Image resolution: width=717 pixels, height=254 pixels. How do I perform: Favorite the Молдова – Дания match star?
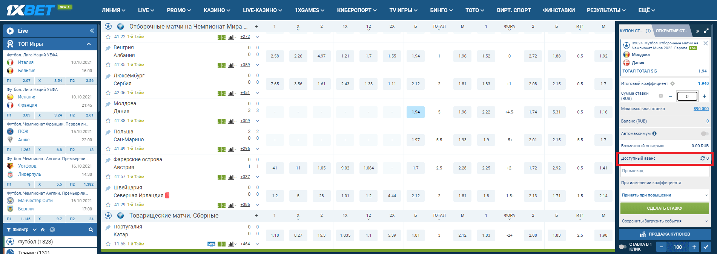coord(108,121)
